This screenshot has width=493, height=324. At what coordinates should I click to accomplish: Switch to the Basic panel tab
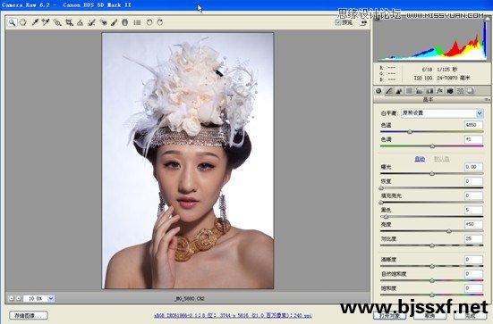(378, 91)
